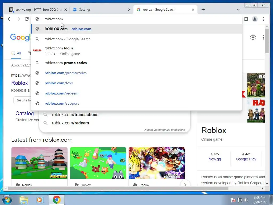
Task: Close the Settings tab
Action: coord(129,10)
